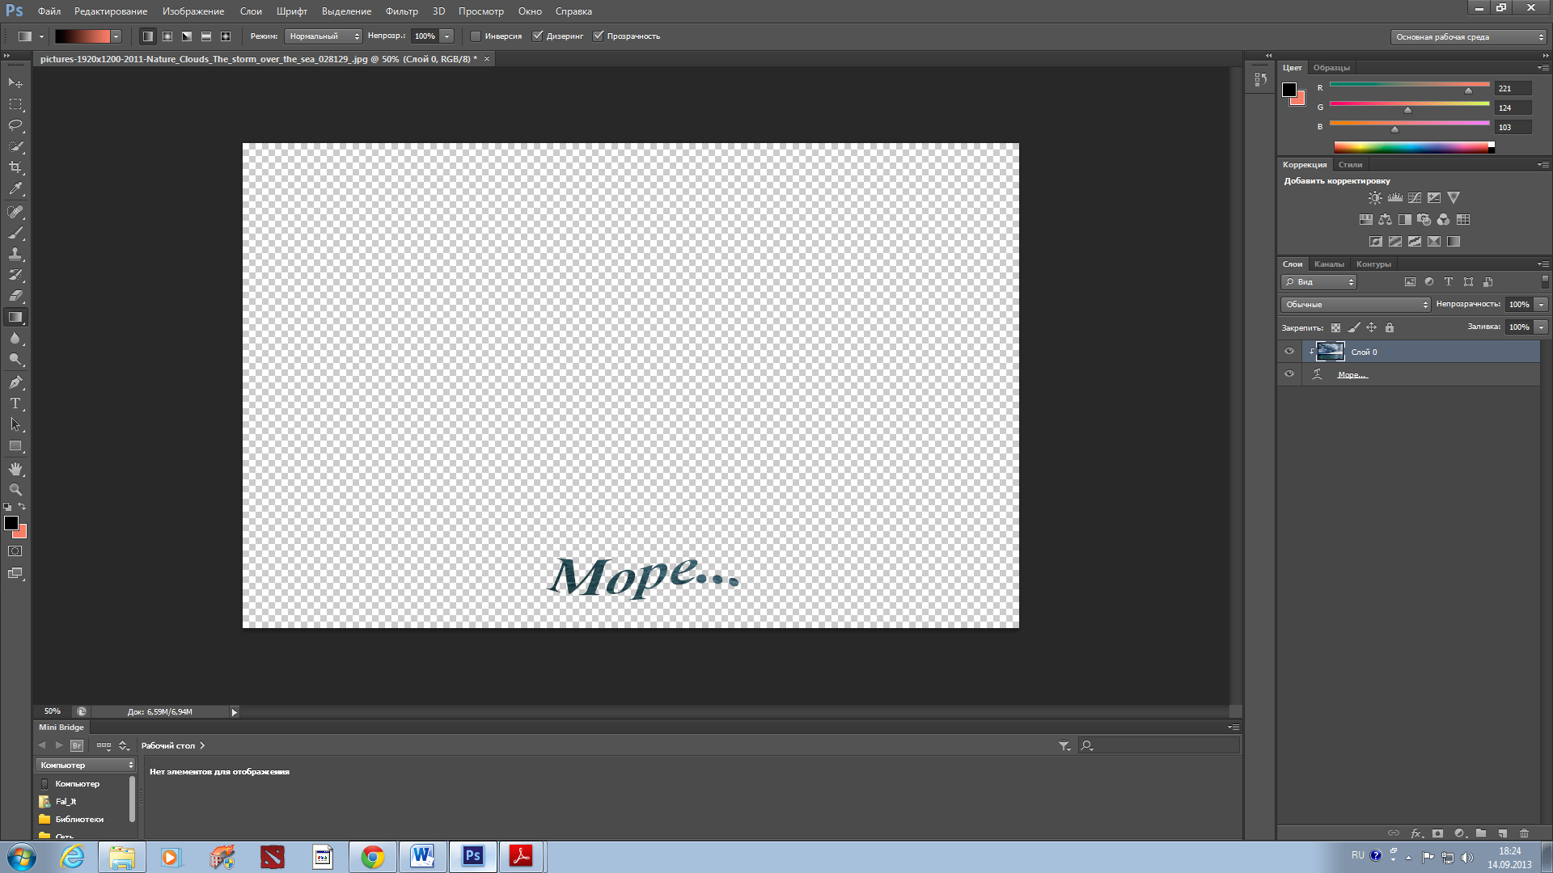
Task: Open Microsoft Word from the taskbar
Action: click(422, 857)
